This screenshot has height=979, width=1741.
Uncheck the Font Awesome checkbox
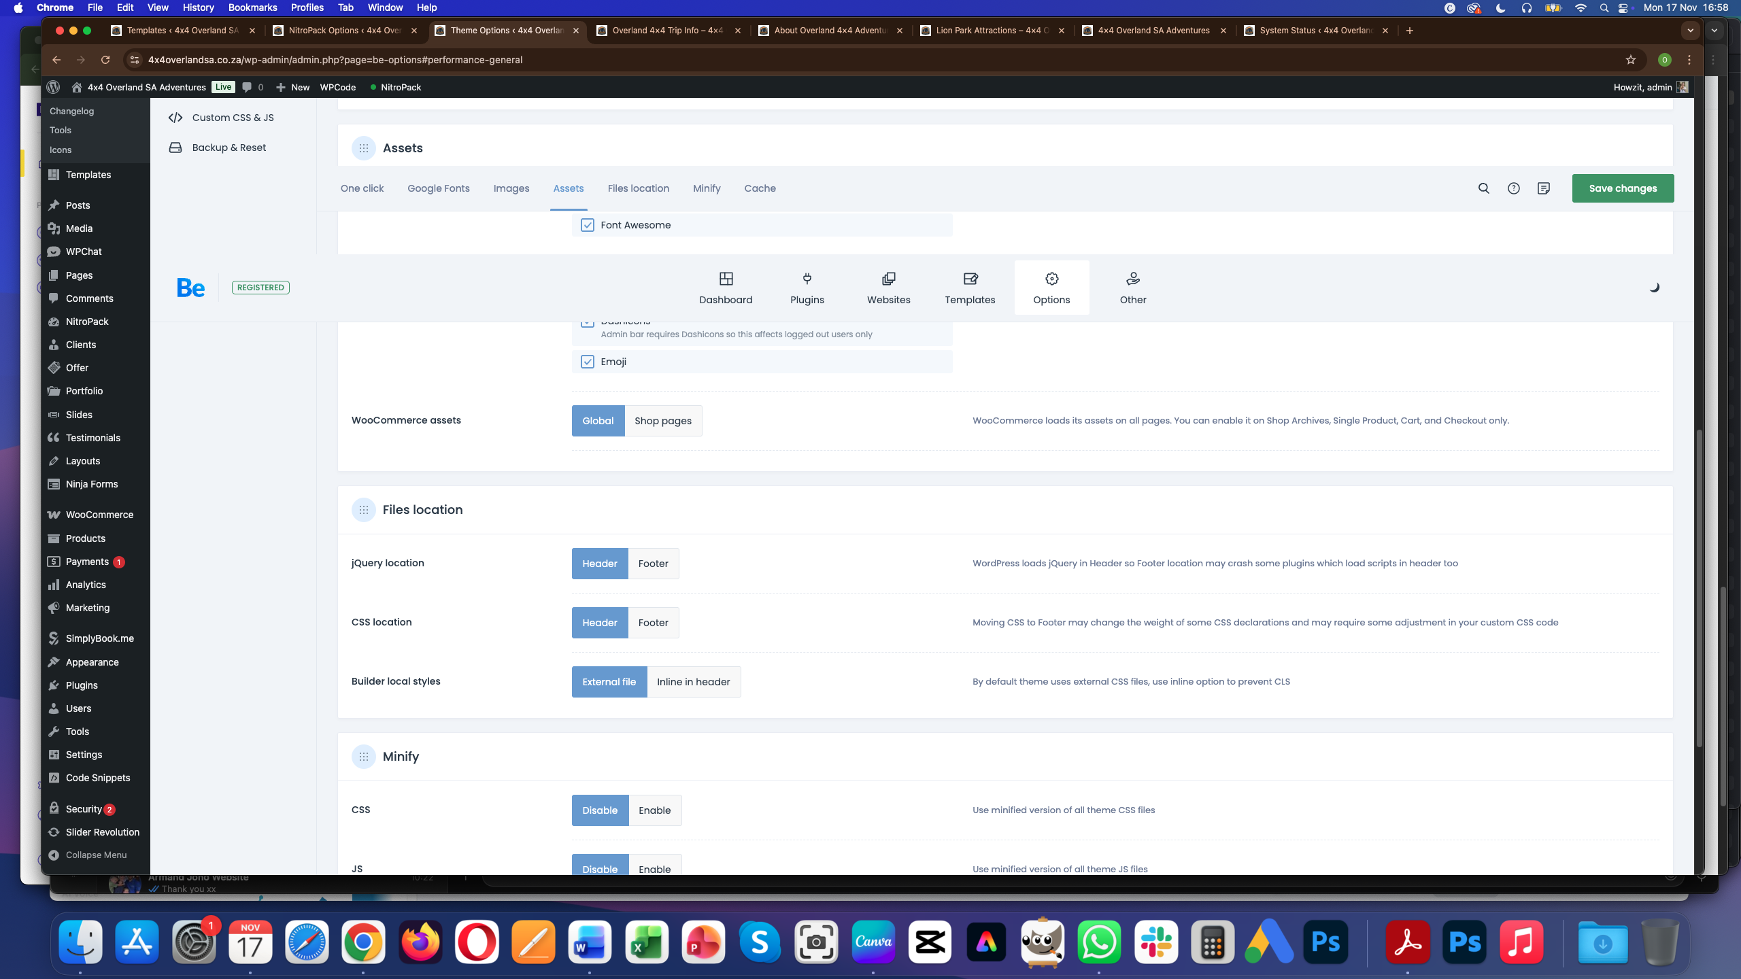(588, 225)
